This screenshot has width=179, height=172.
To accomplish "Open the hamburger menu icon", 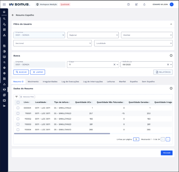I will point(4,4).
